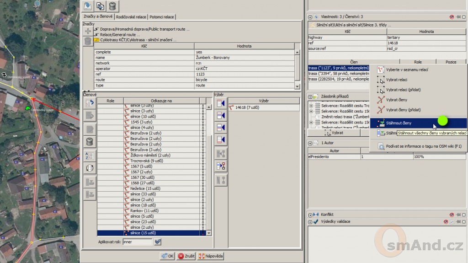Click the grayed edit-member icon above the trash can

(x=90, y=129)
